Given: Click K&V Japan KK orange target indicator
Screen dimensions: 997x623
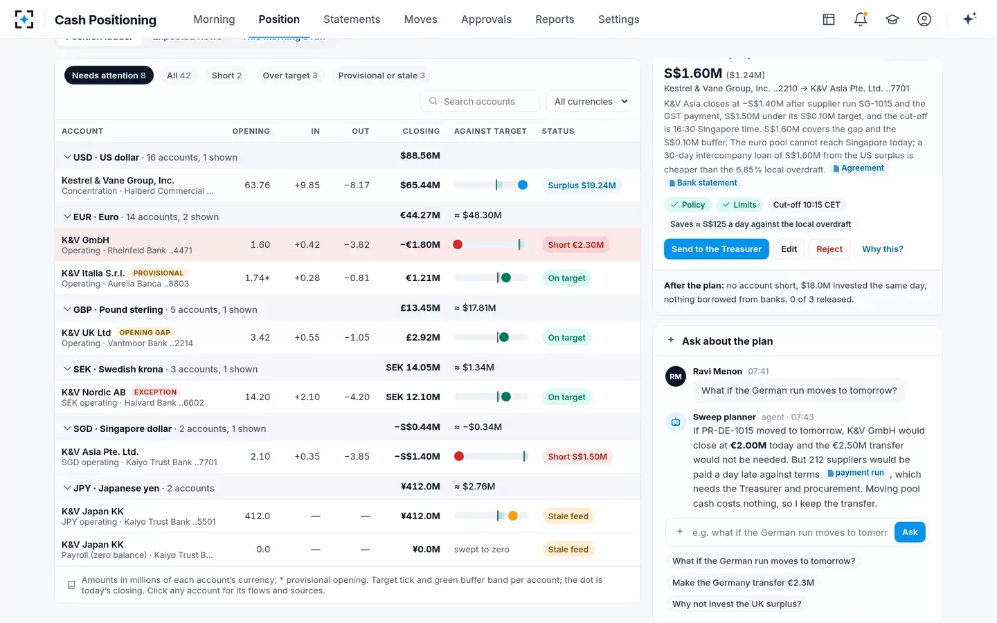Looking at the screenshot, I should pos(513,516).
